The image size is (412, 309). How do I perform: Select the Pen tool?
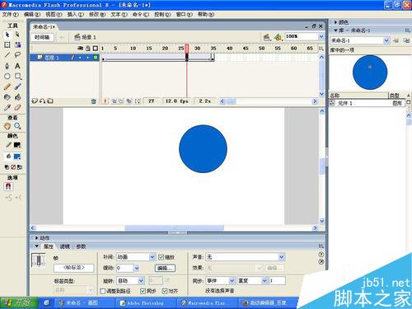7,66
